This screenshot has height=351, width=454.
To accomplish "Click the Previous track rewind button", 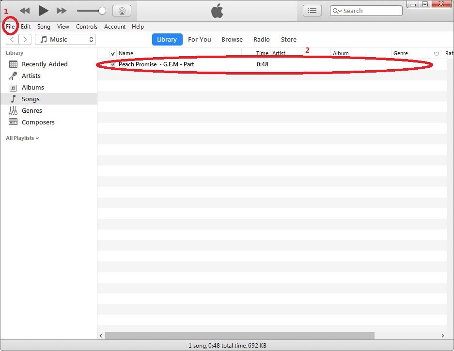I will (x=25, y=11).
